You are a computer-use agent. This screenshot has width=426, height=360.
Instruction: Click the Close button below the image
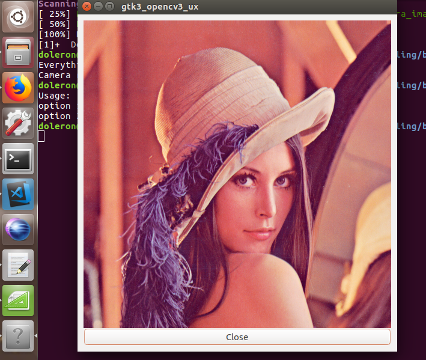pyautogui.click(x=237, y=337)
